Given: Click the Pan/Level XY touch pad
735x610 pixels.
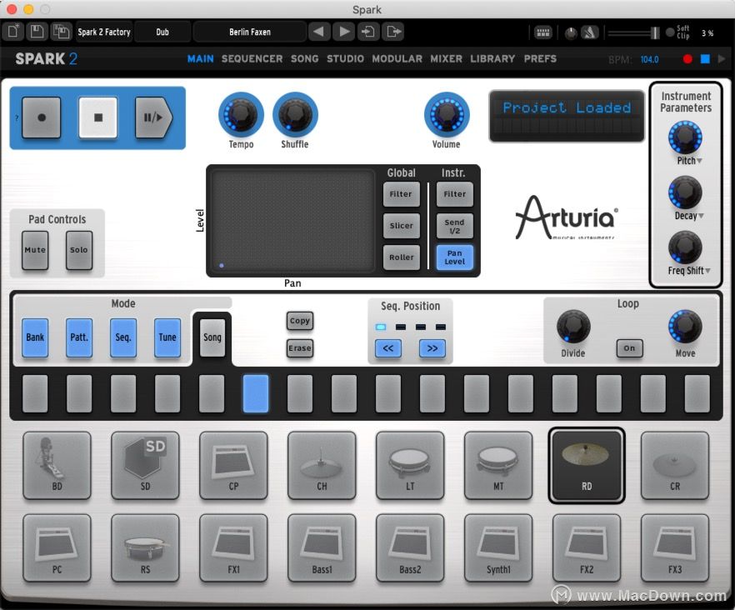Looking at the screenshot, I should [292, 221].
